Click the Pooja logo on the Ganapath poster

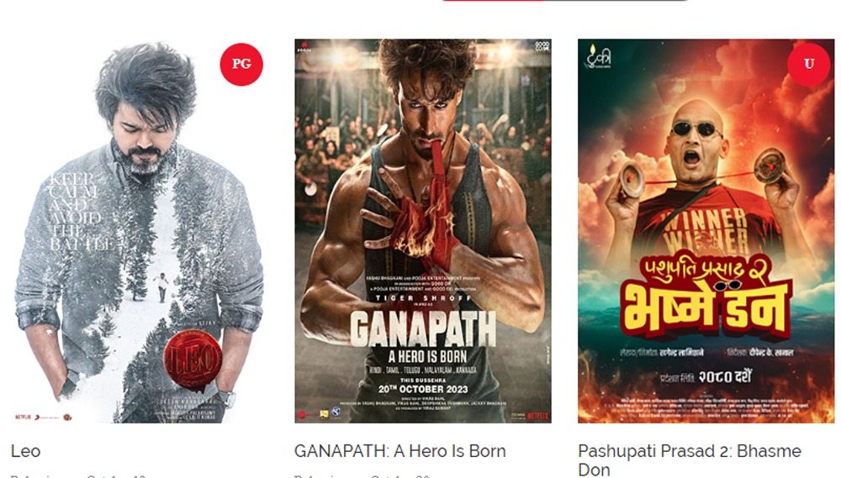coord(304,48)
